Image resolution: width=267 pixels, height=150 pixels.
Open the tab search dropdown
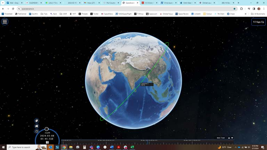pyautogui.click(x=2, y=3)
